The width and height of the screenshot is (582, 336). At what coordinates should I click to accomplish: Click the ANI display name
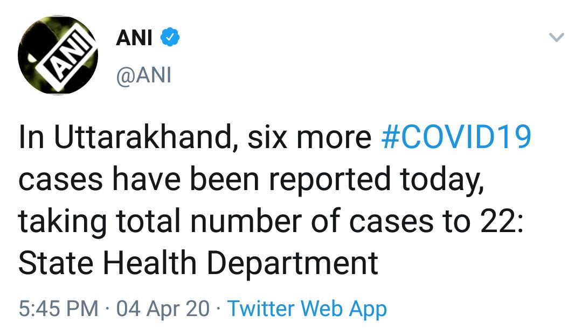[134, 38]
